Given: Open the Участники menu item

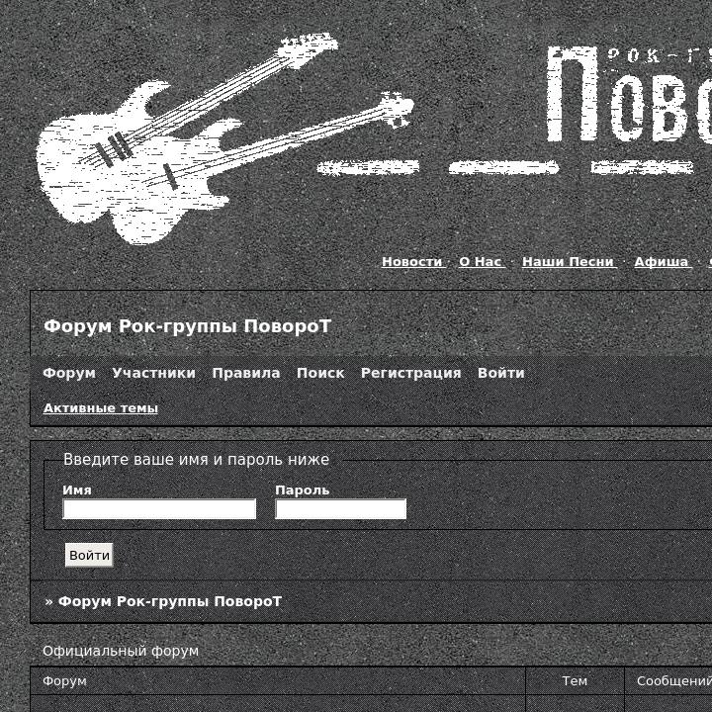Looking at the screenshot, I should click(154, 373).
